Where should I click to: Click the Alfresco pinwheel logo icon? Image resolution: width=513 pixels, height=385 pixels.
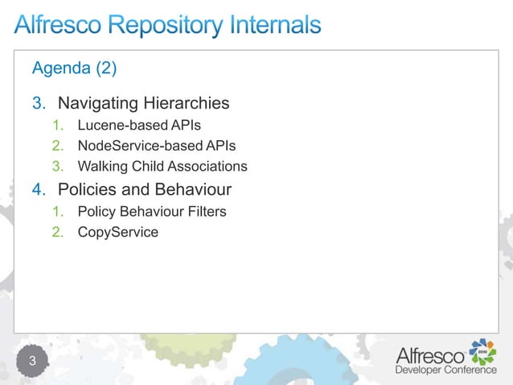(x=483, y=352)
